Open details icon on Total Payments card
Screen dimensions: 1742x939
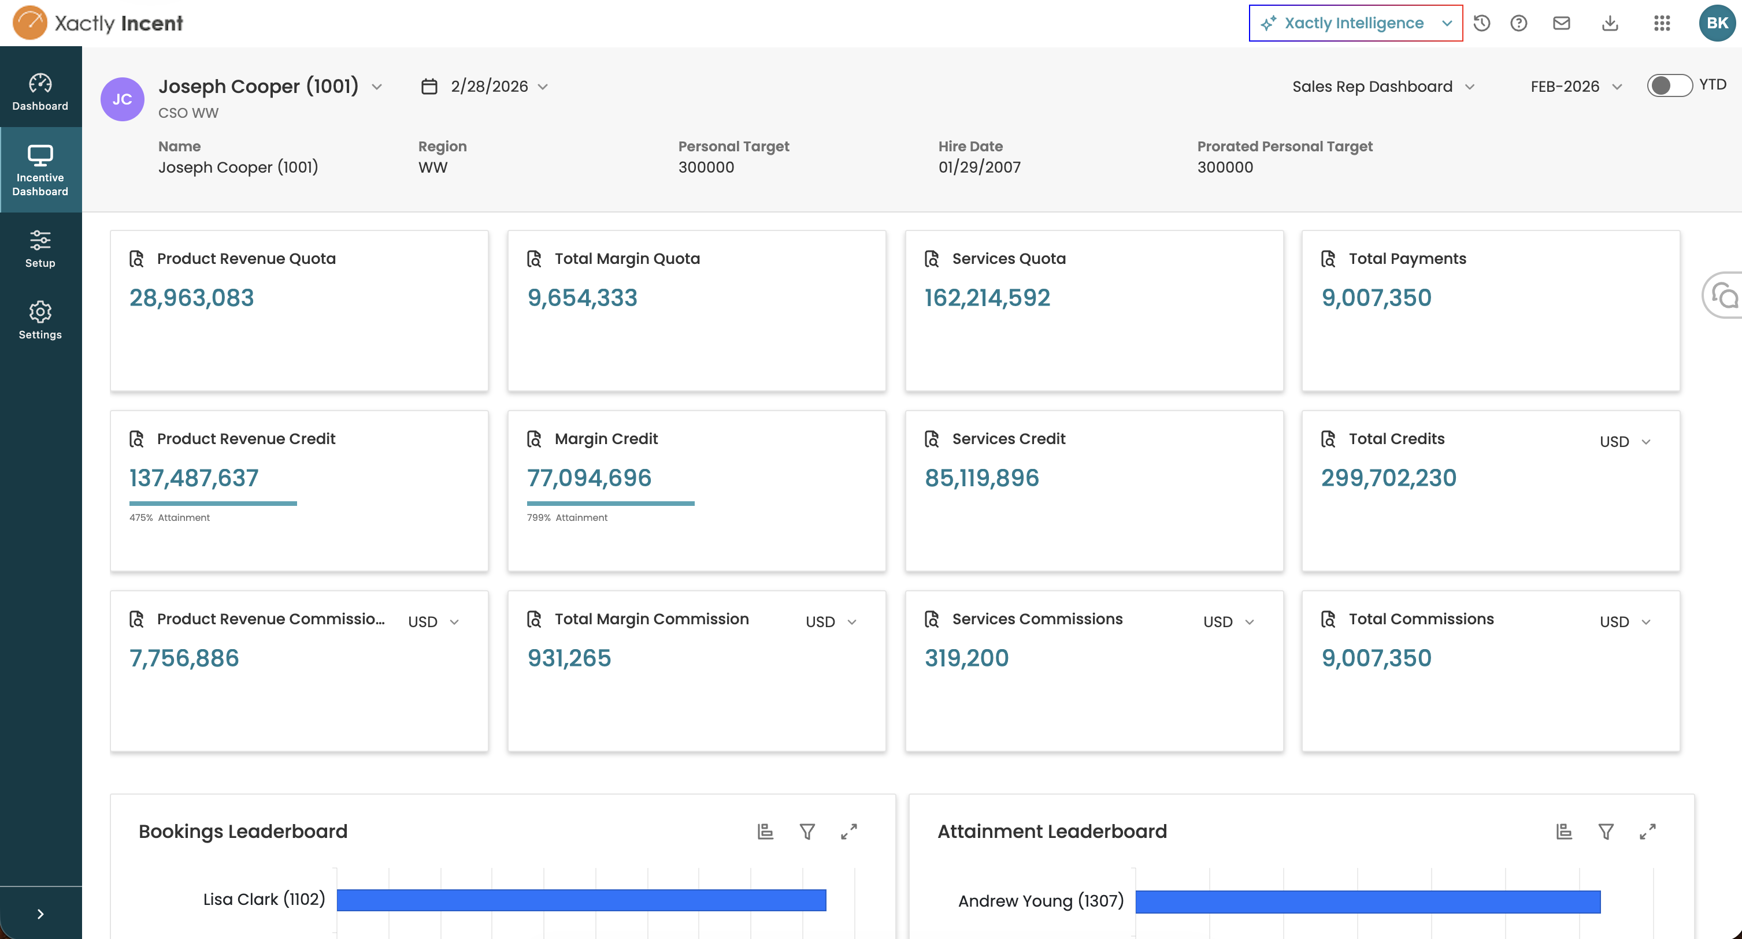[x=1328, y=259]
